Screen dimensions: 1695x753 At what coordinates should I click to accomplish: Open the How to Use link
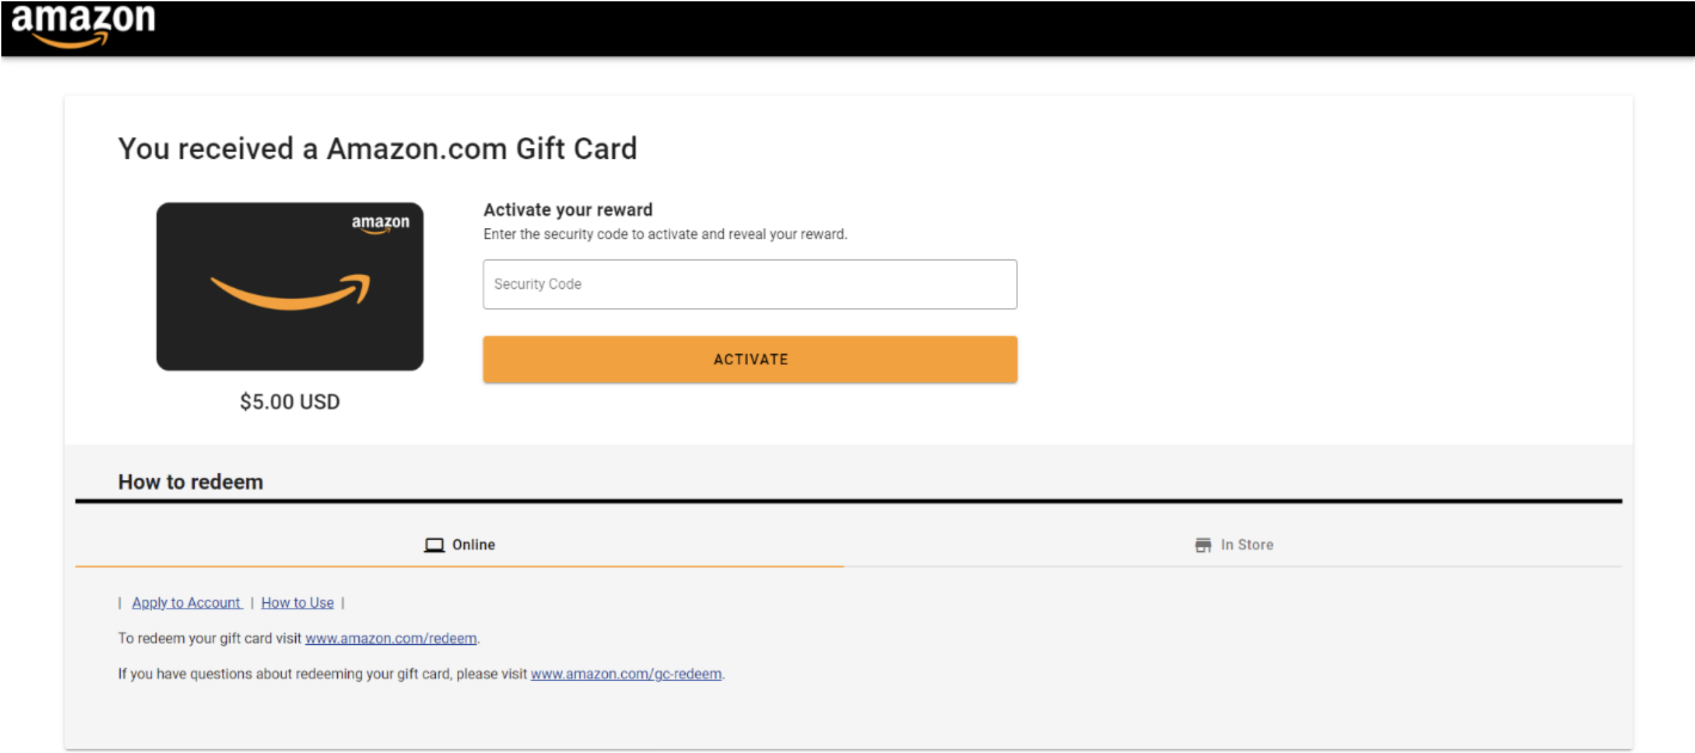pyautogui.click(x=297, y=603)
